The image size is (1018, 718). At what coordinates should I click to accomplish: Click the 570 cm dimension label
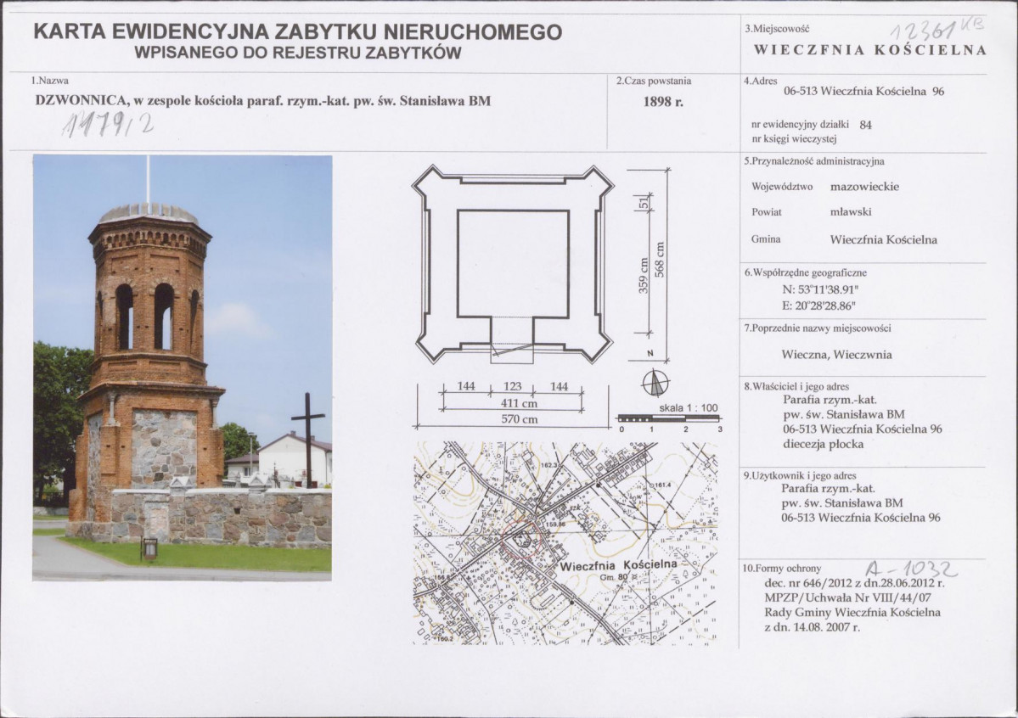point(520,419)
